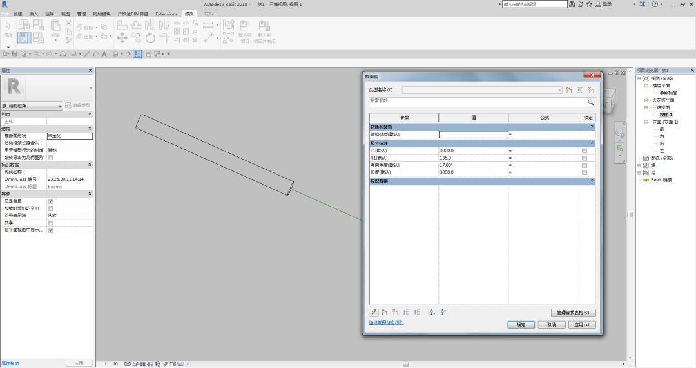Click the Print icon in quick access toolbar
The height and width of the screenshot is (368, 696).
[x=63, y=53]
